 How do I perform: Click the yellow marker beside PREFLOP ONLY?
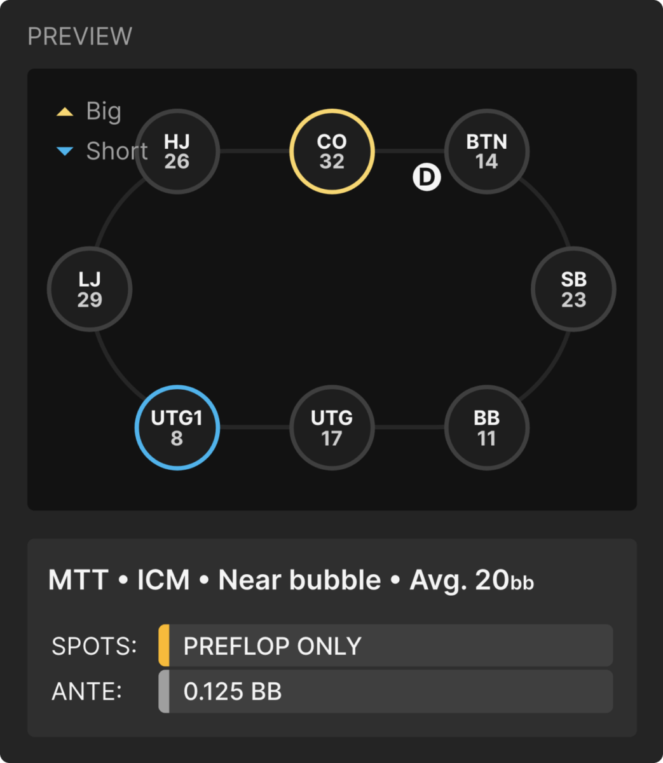[x=164, y=646]
